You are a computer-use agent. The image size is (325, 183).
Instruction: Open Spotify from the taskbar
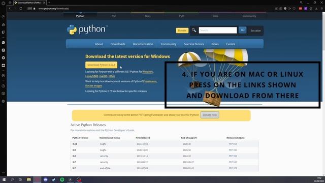pos(62,179)
